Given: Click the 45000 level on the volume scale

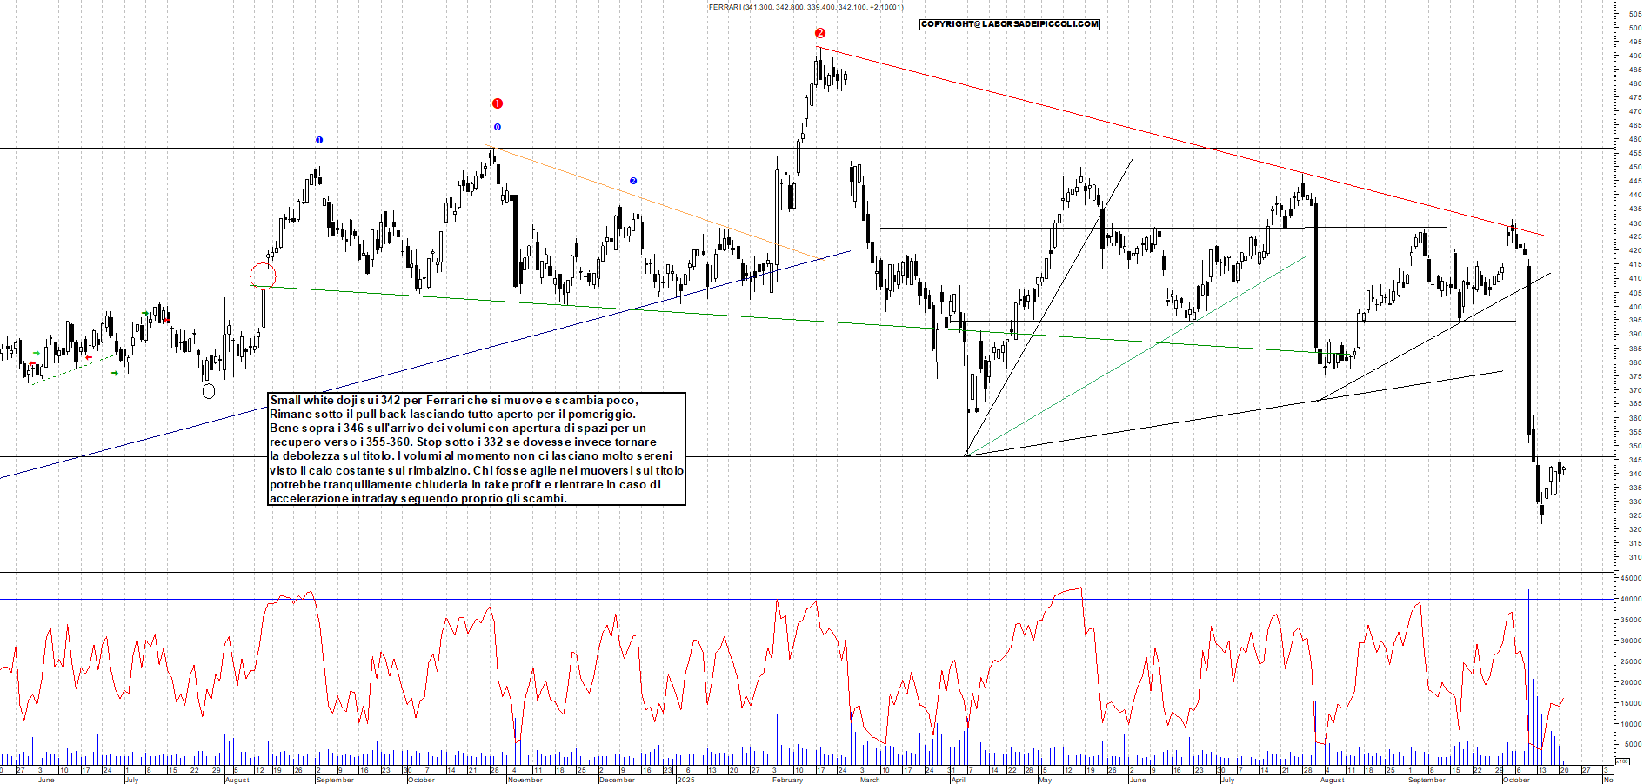Looking at the screenshot, I should tap(1630, 578).
